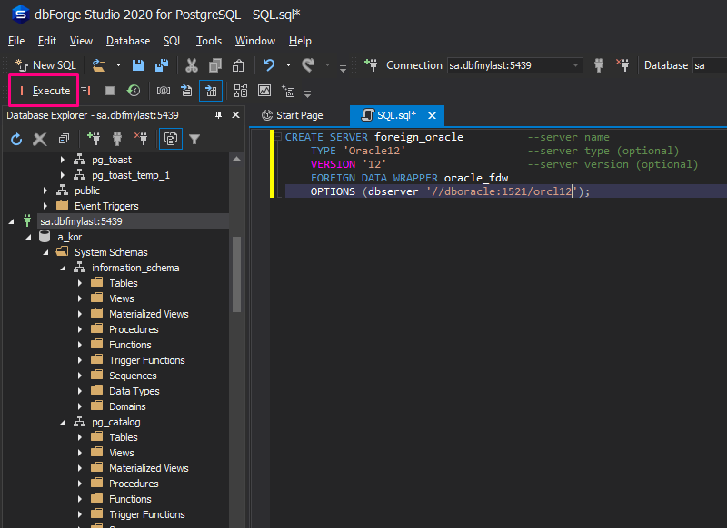The width and height of the screenshot is (727, 528).
Task: Switch to the Start Page tab
Action: [293, 115]
